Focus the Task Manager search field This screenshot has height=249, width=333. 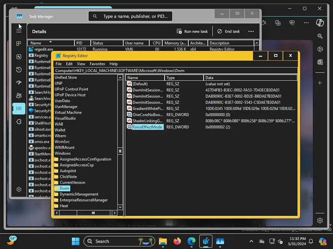coord(130,16)
